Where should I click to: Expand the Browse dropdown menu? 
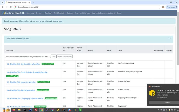pyautogui.click(x=39, y=13)
